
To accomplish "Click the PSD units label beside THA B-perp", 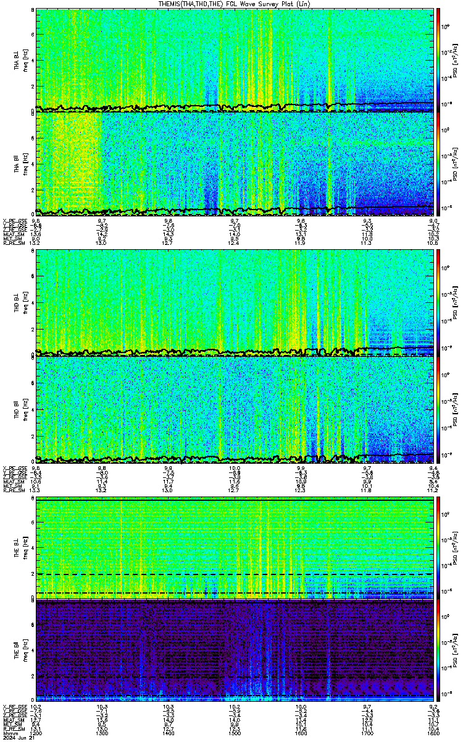I will (455, 60).
